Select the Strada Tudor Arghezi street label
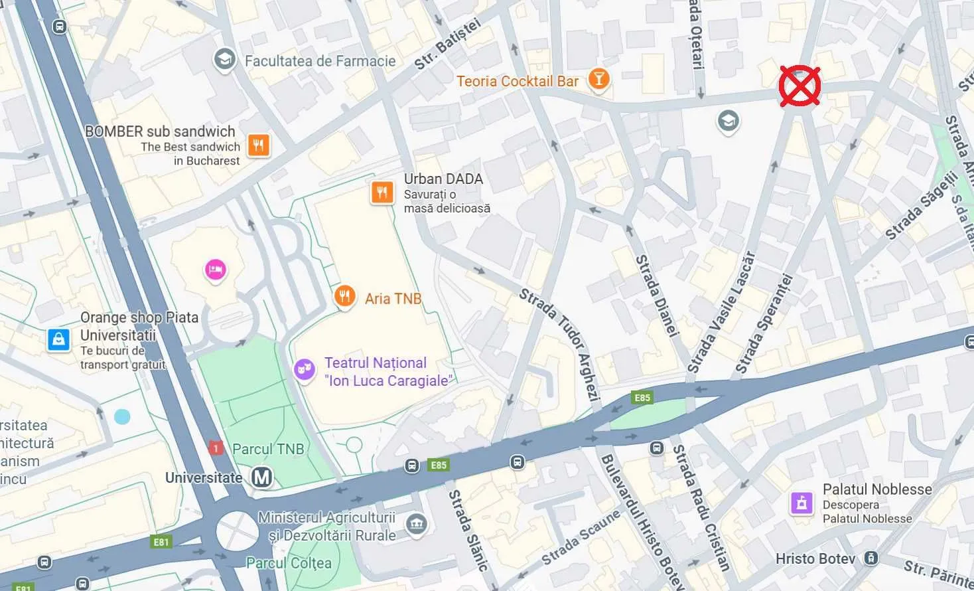Viewport: 974px width, 591px height. coord(559,345)
